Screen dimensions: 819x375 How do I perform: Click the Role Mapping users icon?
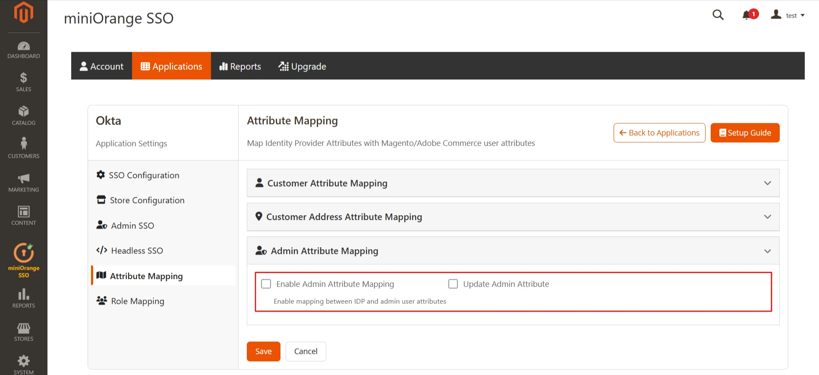102,300
